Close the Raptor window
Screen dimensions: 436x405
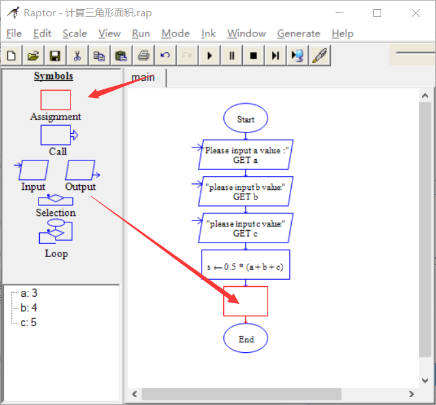click(x=416, y=13)
